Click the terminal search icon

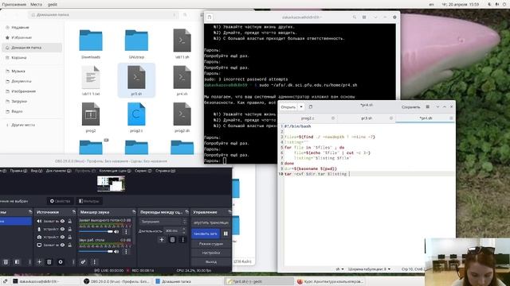point(354,17)
